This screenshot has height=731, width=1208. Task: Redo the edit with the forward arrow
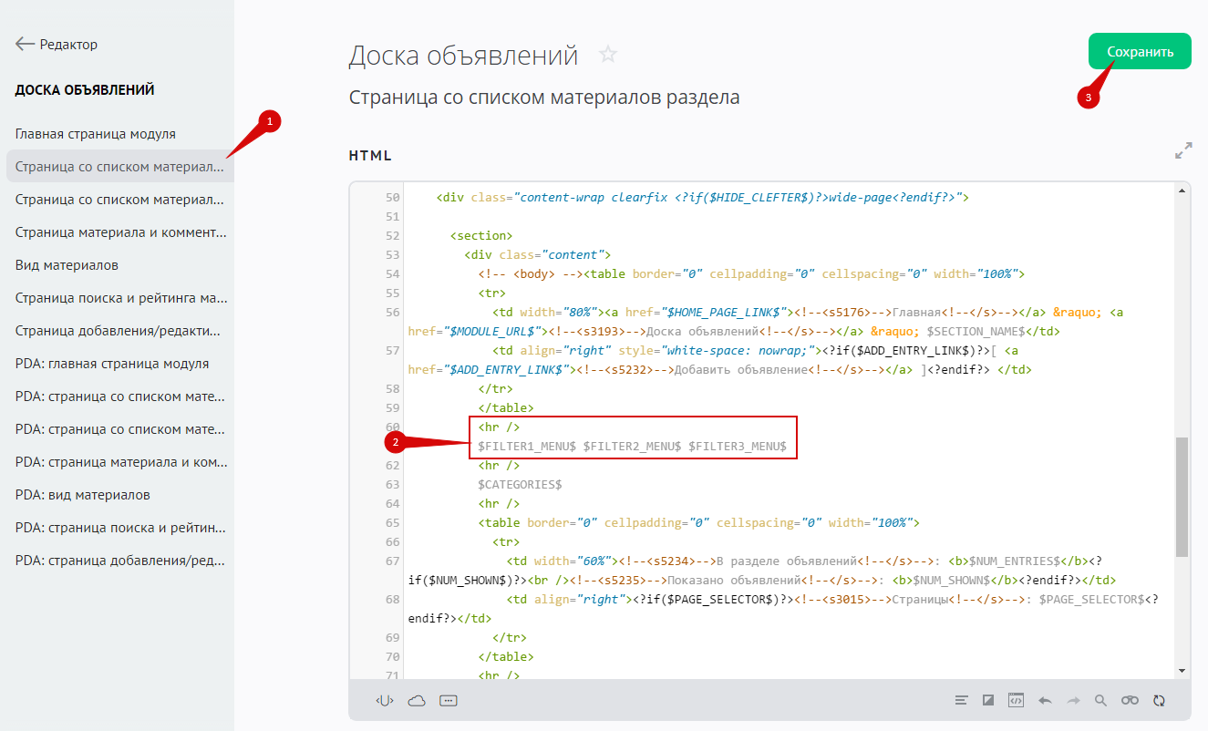tap(1073, 700)
